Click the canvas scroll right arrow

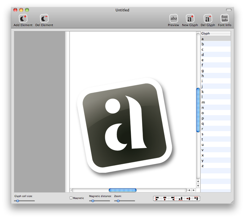click(x=193, y=190)
